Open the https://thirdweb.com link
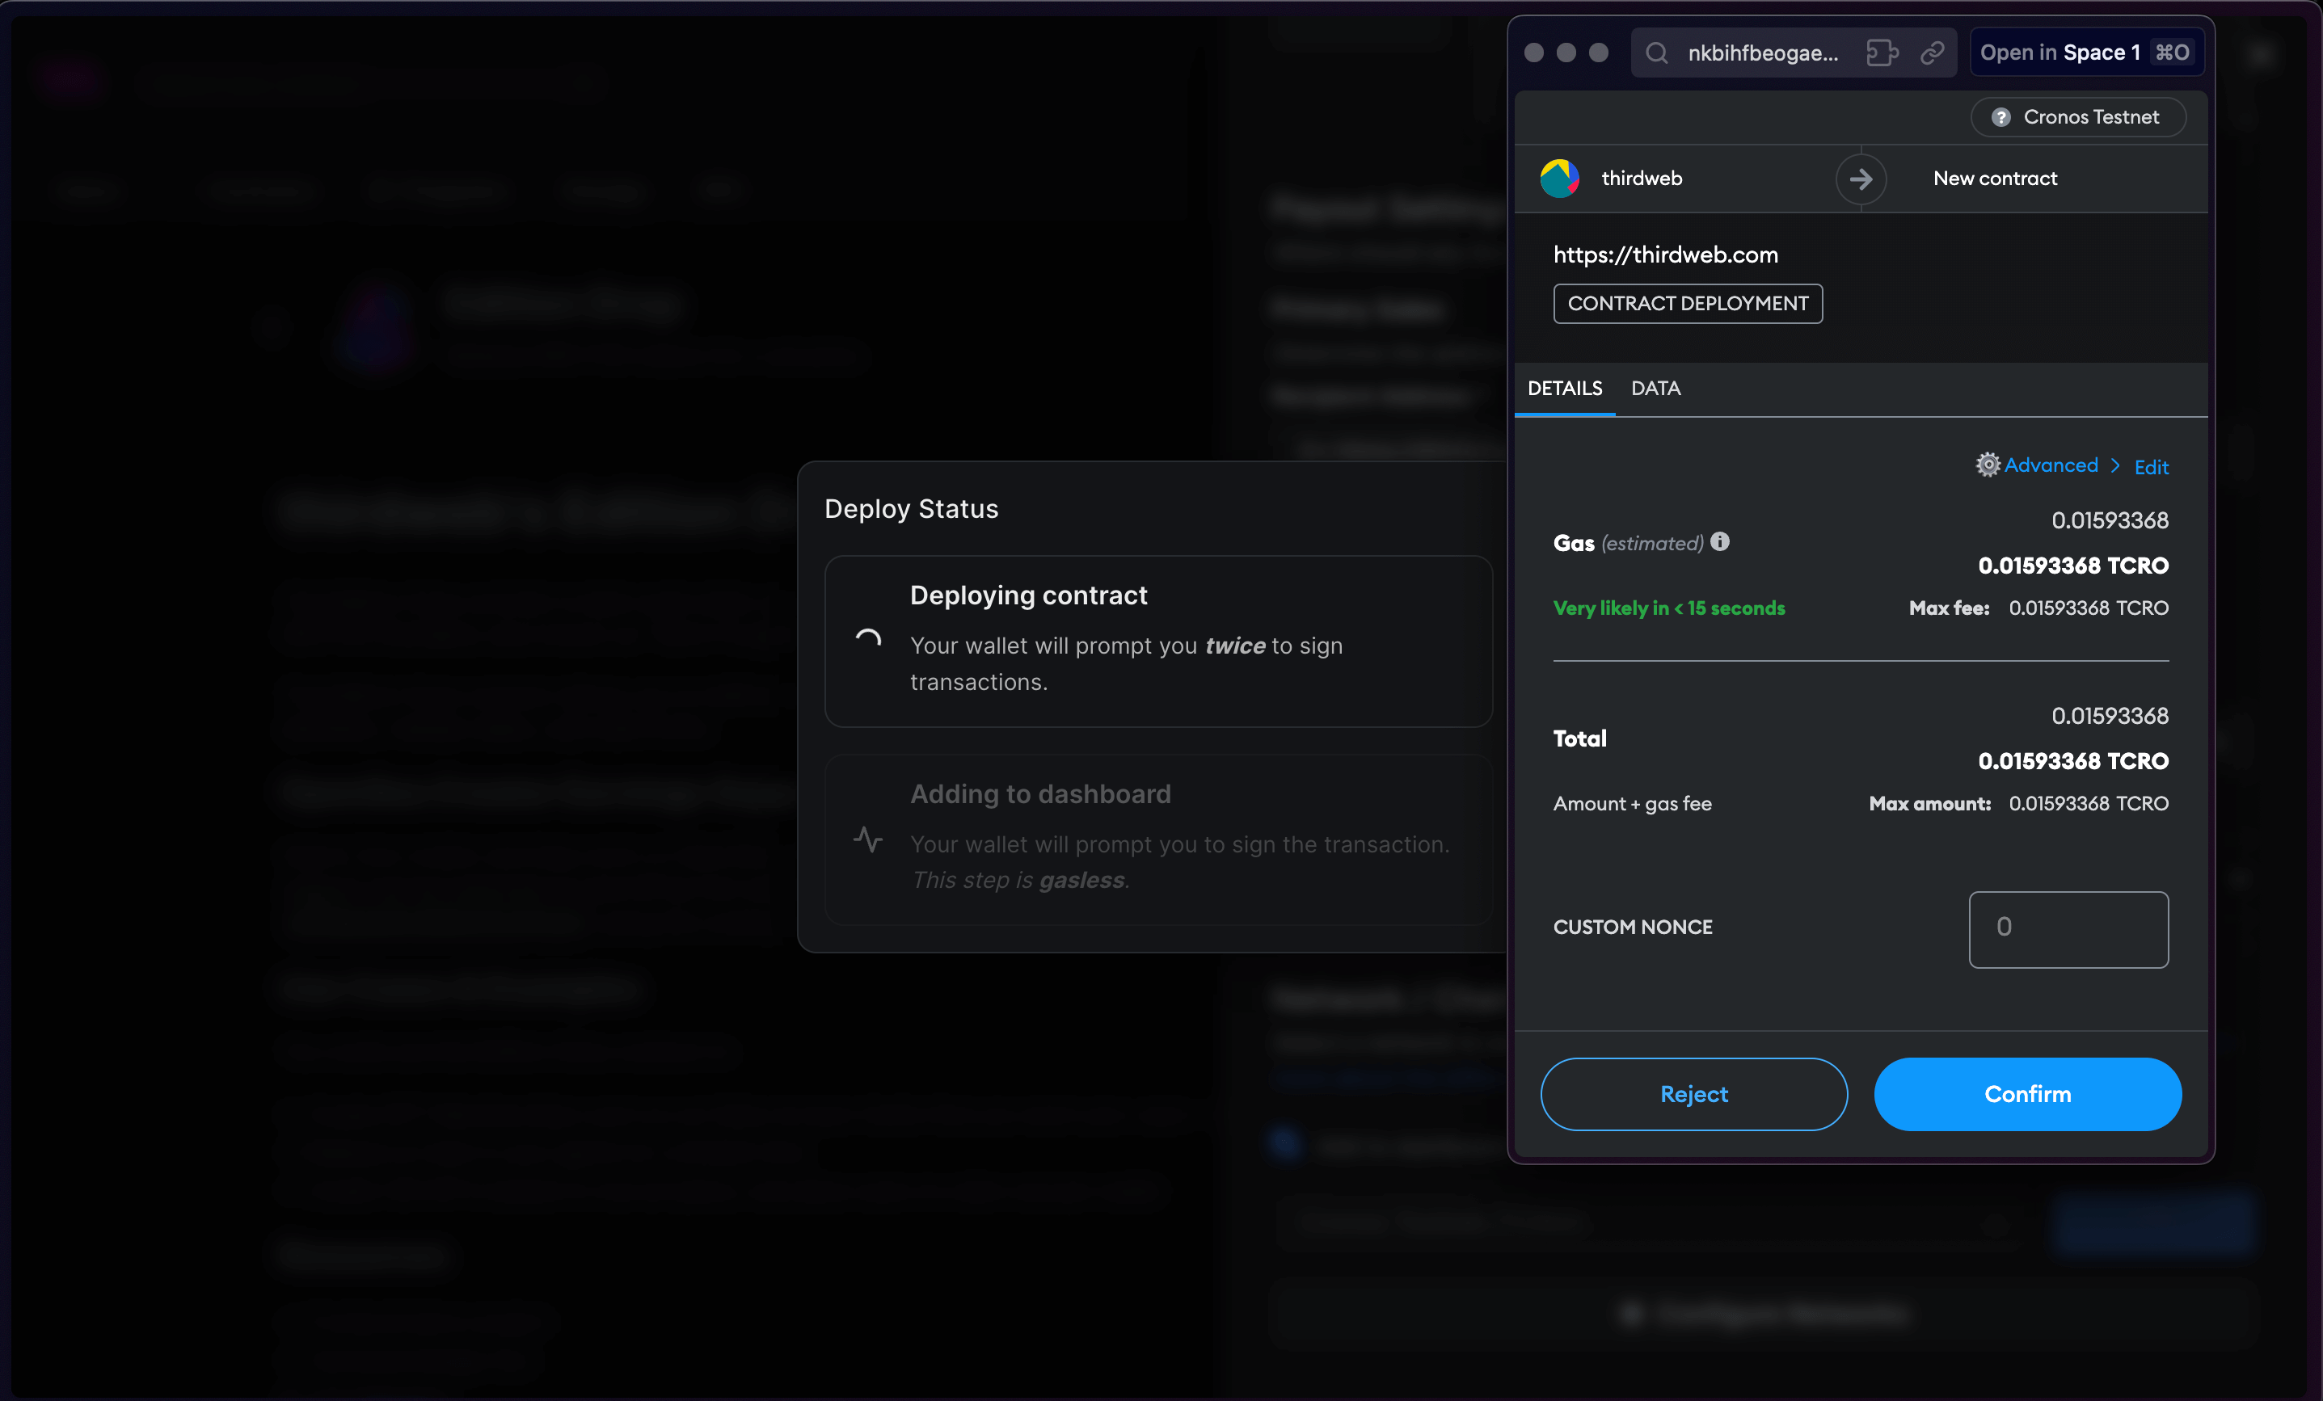The width and height of the screenshot is (2323, 1401). 1665,255
